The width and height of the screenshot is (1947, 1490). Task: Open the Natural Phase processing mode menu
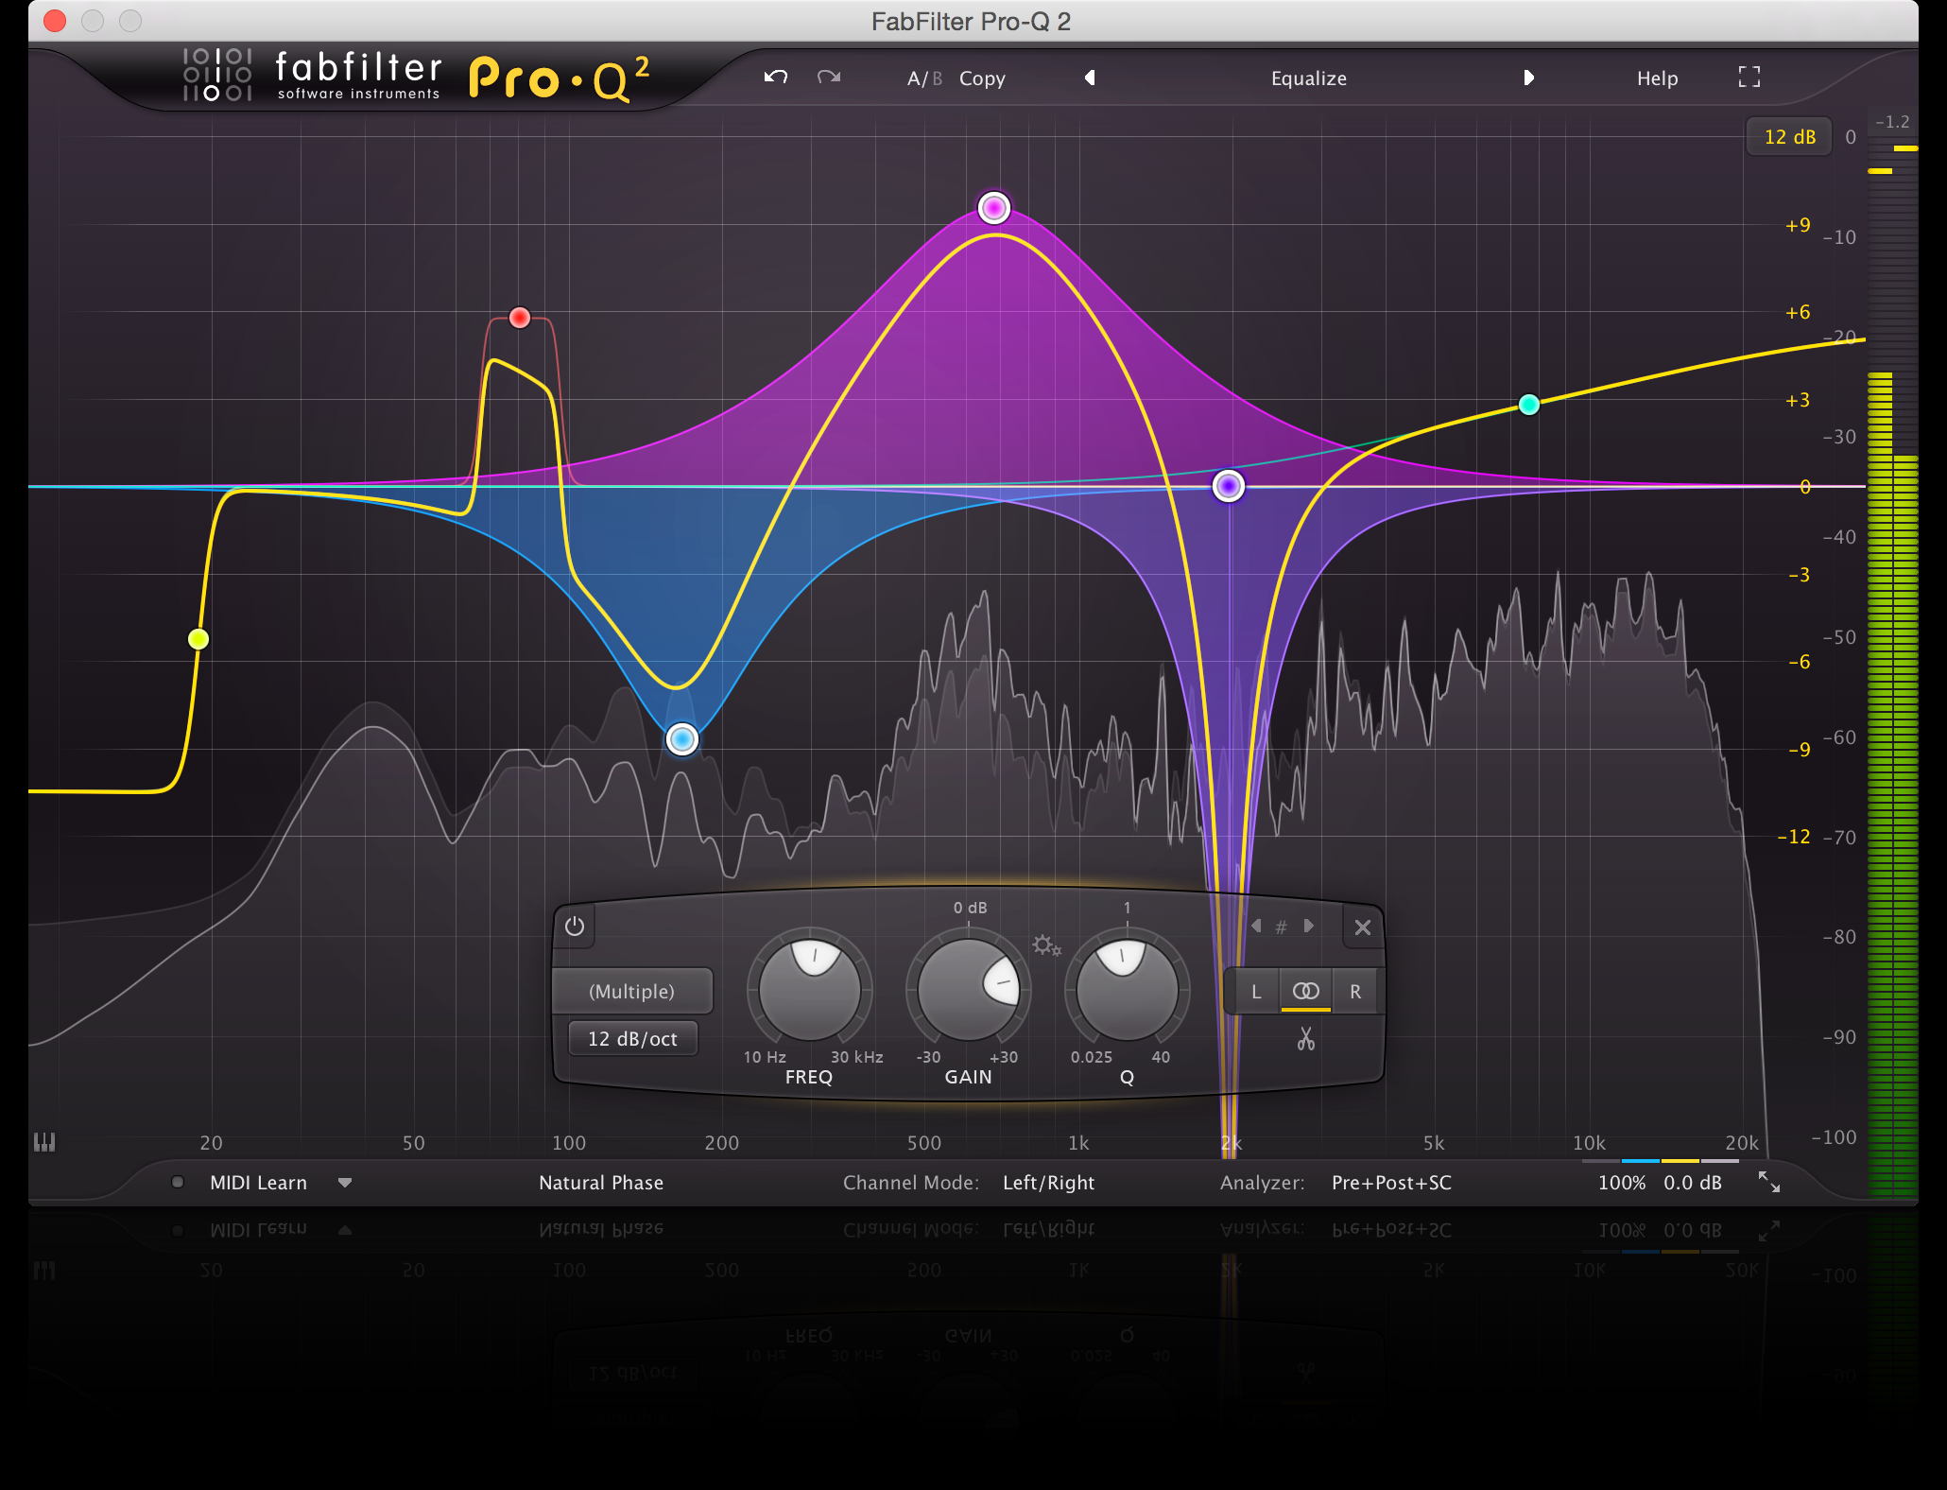[x=601, y=1183]
